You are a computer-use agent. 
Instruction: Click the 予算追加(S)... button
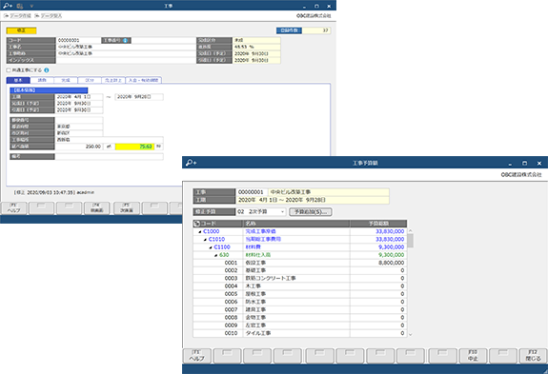311,212
